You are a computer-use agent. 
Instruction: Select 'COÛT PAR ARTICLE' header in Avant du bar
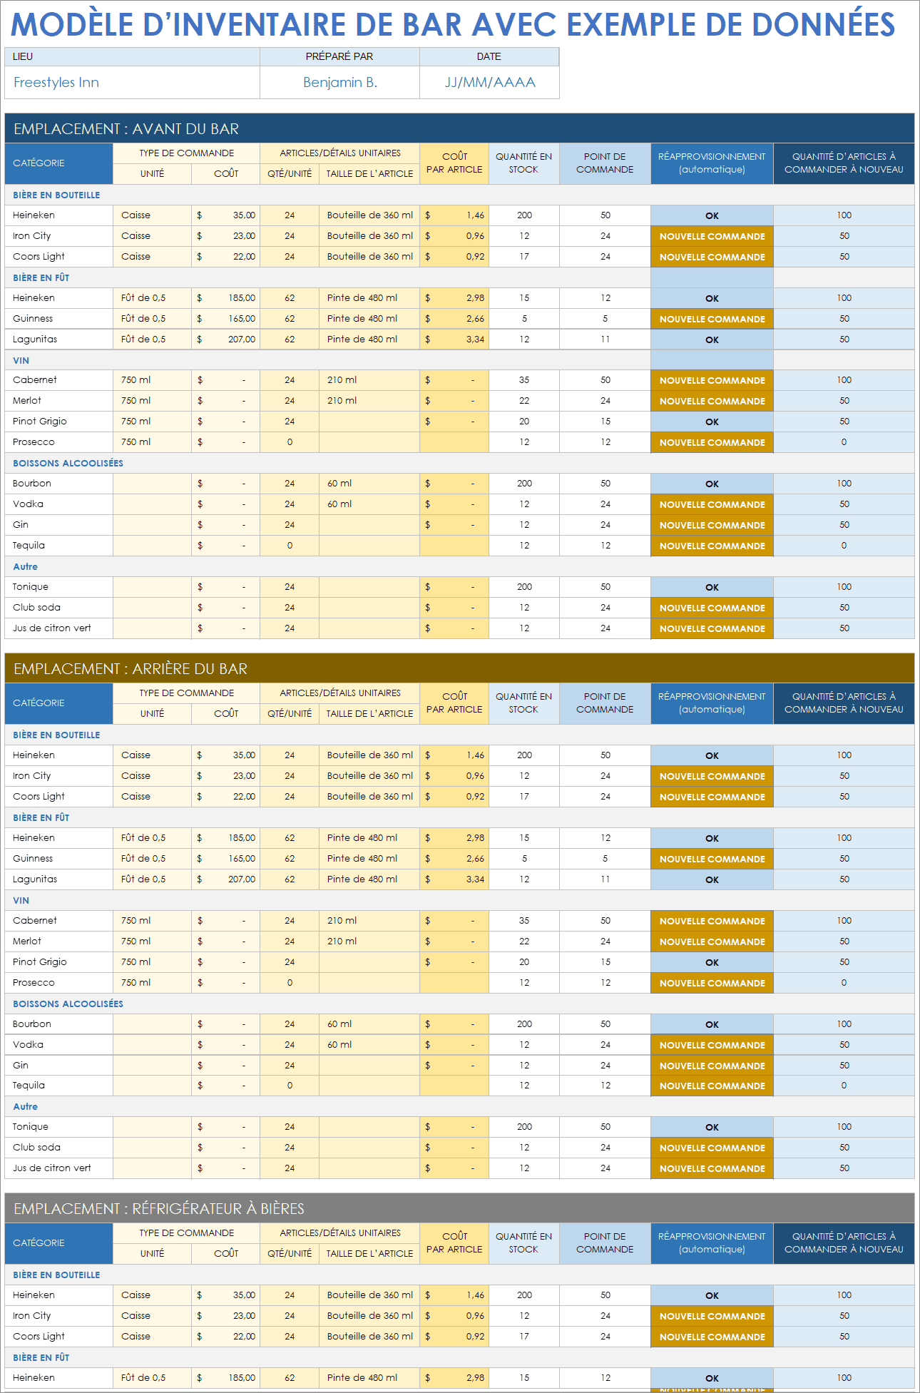pyautogui.click(x=454, y=163)
